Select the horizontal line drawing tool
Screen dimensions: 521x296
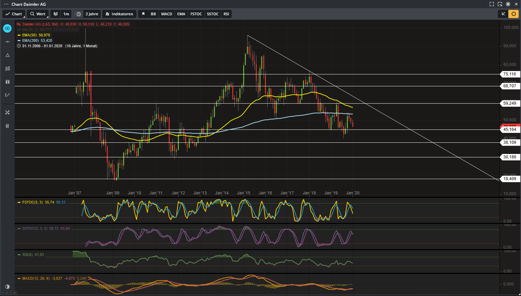[7, 41]
